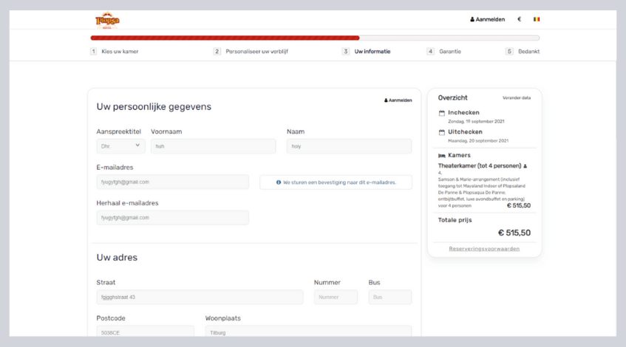
Task: Select step 4 Garantie
Action: click(x=449, y=52)
